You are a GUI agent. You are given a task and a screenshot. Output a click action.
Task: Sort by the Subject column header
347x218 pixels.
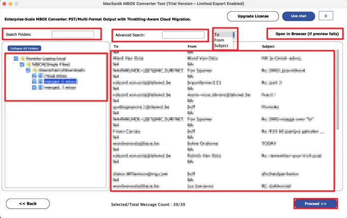click(268, 46)
